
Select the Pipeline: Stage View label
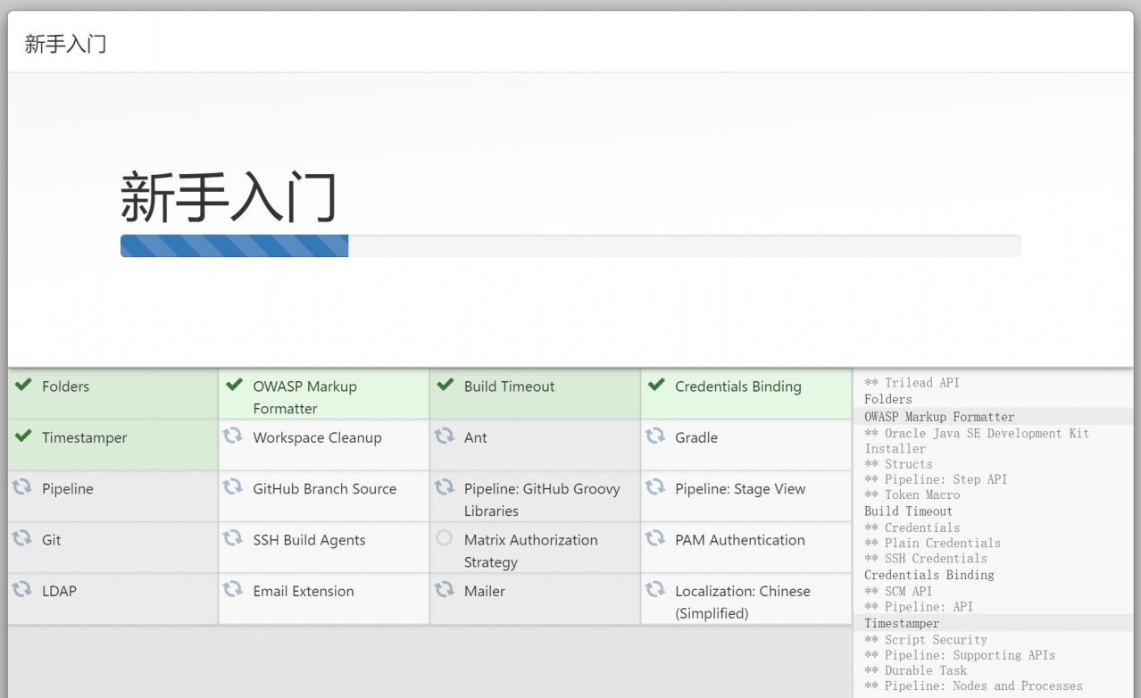pos(740,489)
